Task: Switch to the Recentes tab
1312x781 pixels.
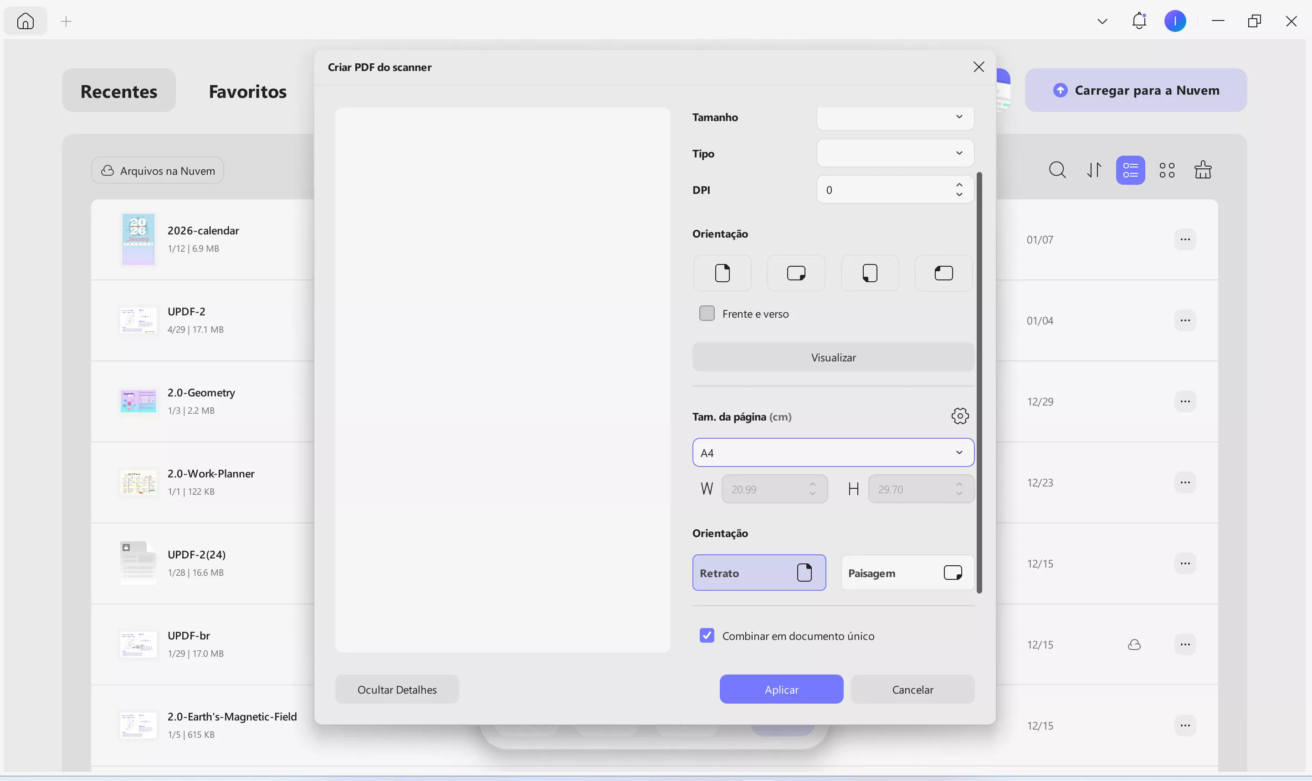Action: pyautogui.click(x=118, y=91)
